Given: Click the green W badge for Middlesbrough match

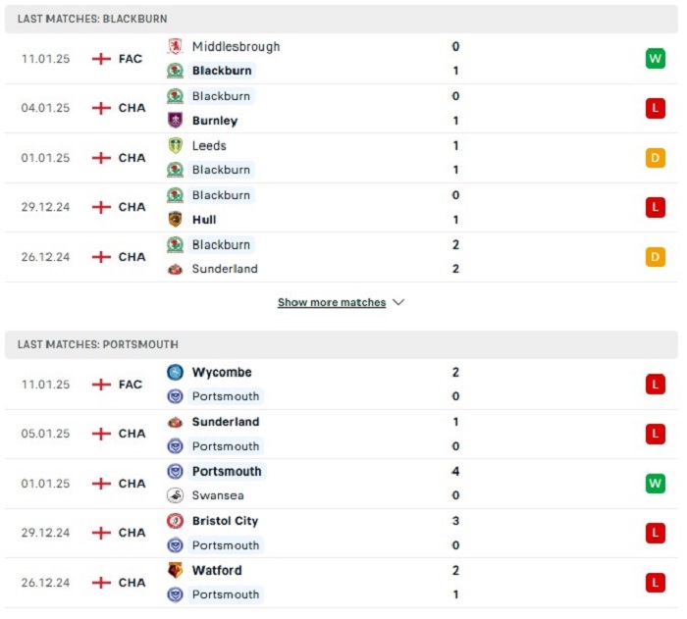Looking at the screenshot, I should pos(655,59).
